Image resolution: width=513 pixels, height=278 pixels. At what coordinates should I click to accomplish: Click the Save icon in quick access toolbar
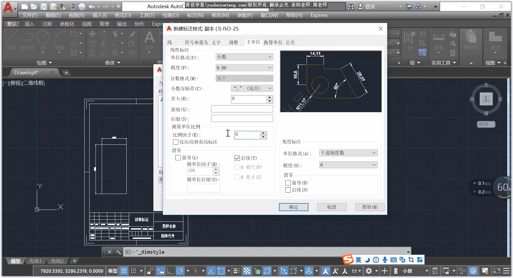tap(44, 6)
